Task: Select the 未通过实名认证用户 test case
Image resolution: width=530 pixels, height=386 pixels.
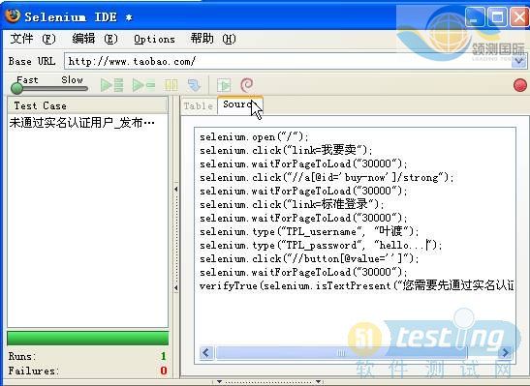Action: coord(81,123)
